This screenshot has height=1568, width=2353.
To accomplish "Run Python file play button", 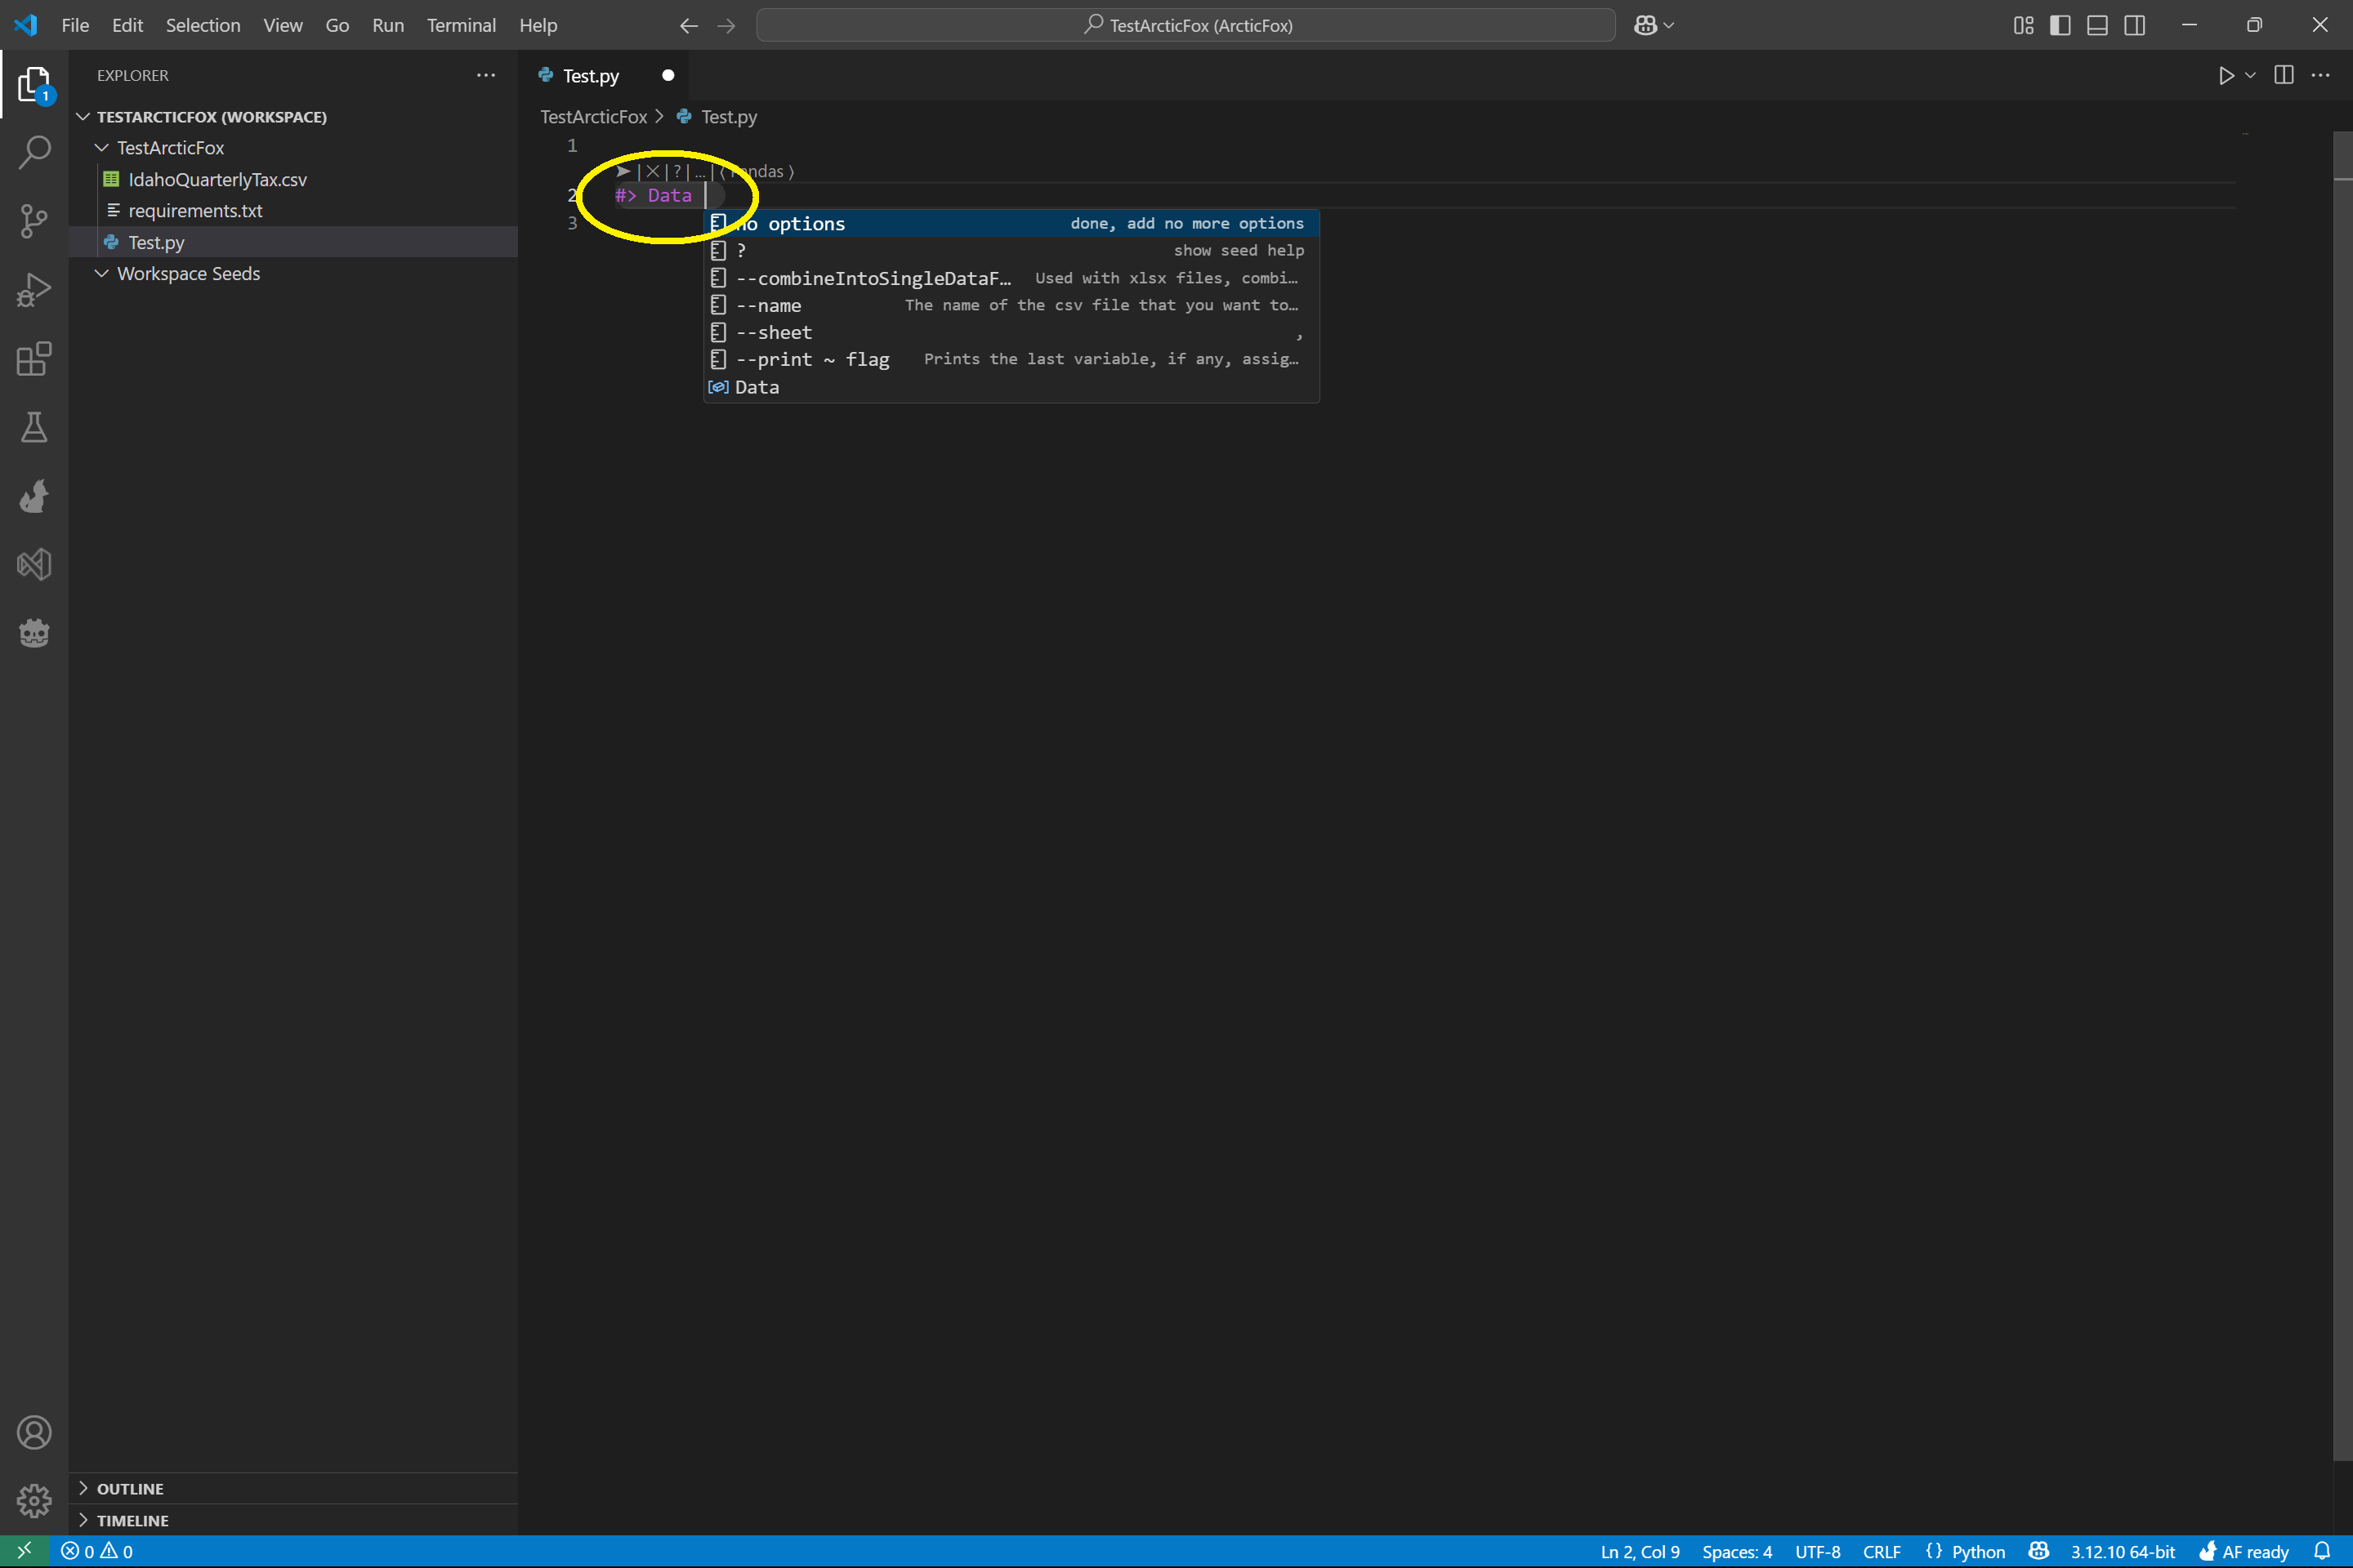I will pyautogui.click(x=2226, y=75).
